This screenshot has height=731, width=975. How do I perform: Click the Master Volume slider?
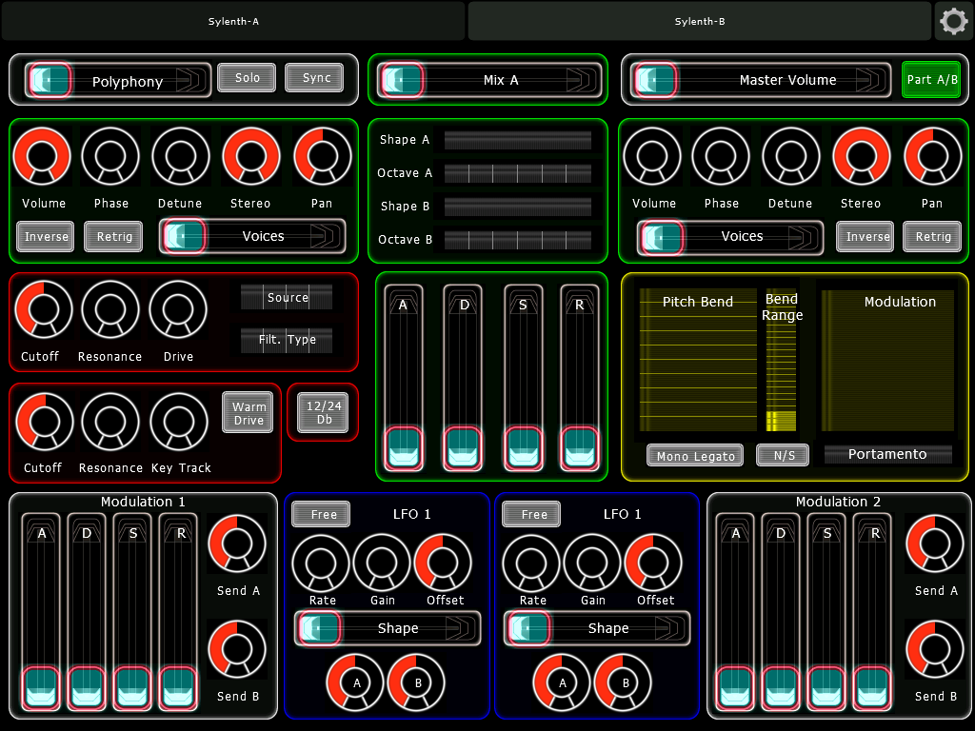tap(761, 80)
